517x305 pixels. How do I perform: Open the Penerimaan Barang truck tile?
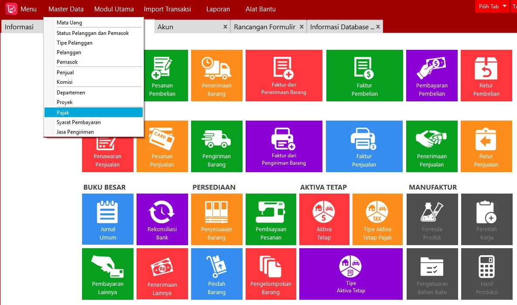217,76
